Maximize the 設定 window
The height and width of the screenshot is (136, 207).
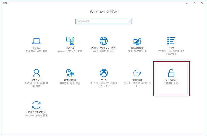tap(194, 3)
